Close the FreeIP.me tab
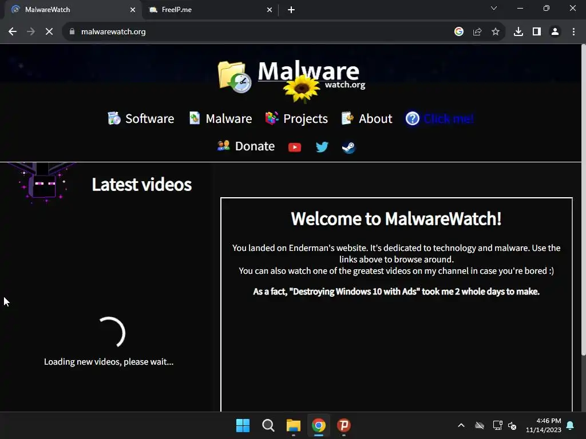This screenshot has height=439, width=586. click(x=270, y=10)
